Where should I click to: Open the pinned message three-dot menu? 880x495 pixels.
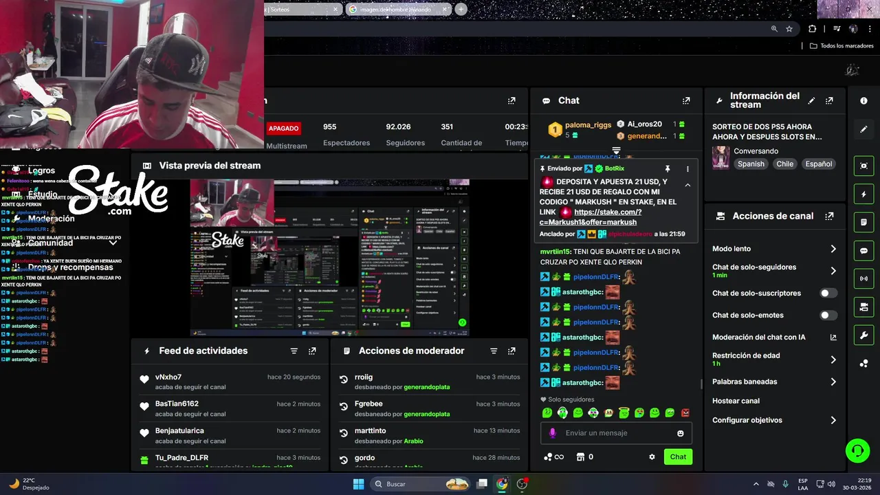point(687,168)
